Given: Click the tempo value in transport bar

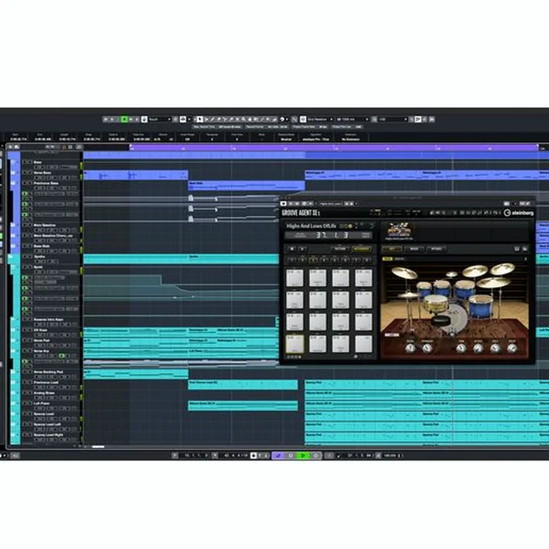Looking at the screenshot, I should point(390,455).
